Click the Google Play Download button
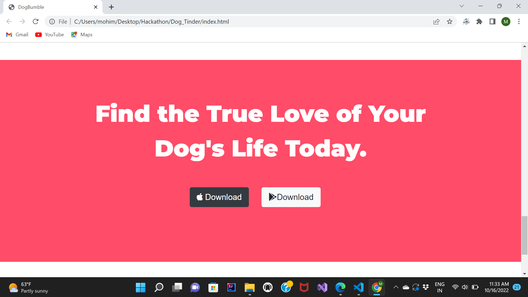 click(x=291, y=197)
